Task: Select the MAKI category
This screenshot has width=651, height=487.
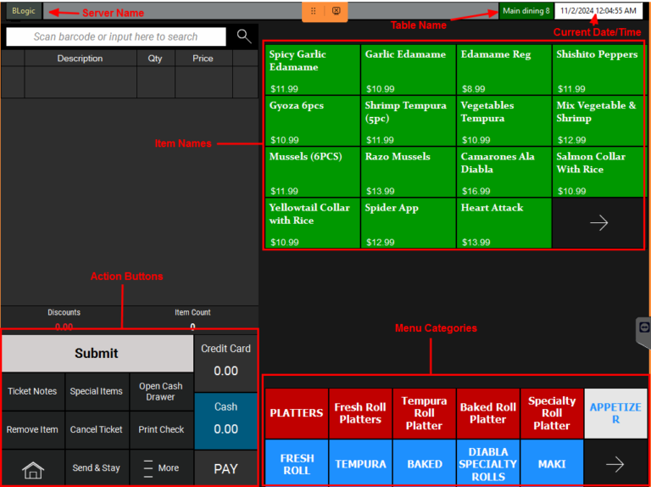Action: click(552, 464)
